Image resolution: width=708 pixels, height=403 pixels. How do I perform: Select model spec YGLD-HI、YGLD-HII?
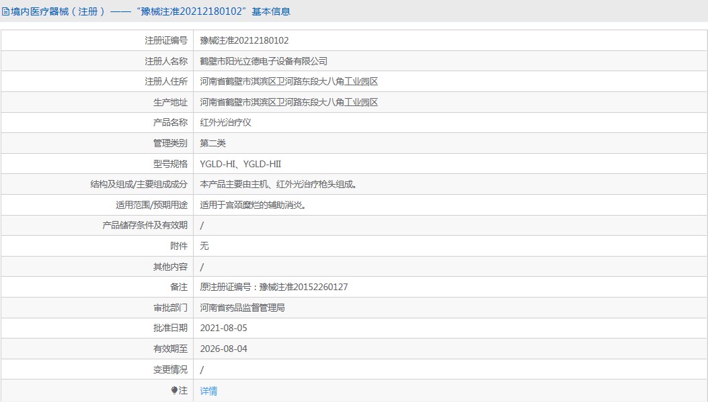point(241,164)
